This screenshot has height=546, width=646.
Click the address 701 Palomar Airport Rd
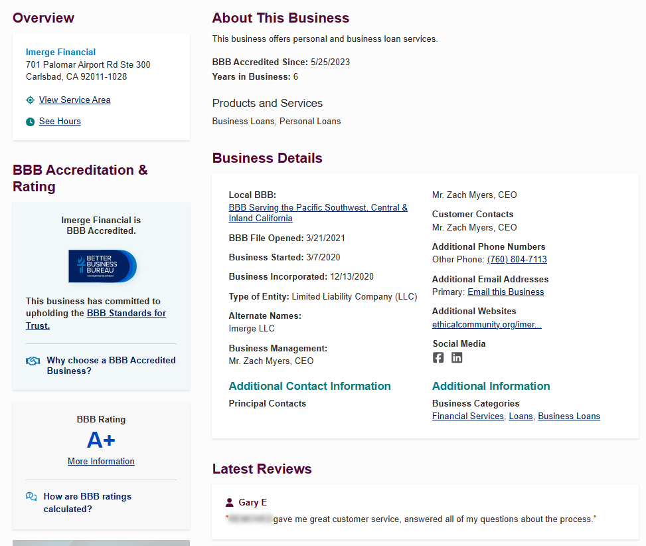click(88, 64)
